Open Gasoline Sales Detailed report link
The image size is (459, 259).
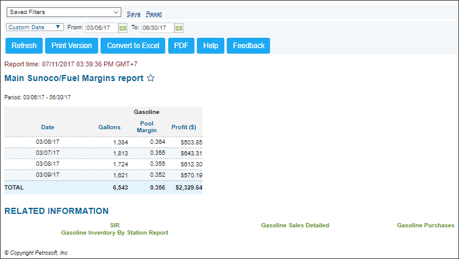point(295,225)
